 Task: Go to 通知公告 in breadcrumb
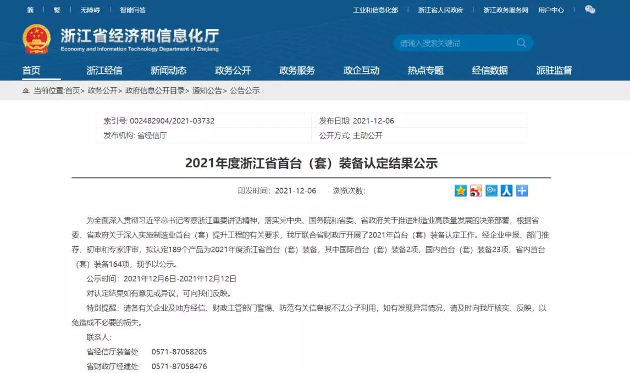point(207,91)
